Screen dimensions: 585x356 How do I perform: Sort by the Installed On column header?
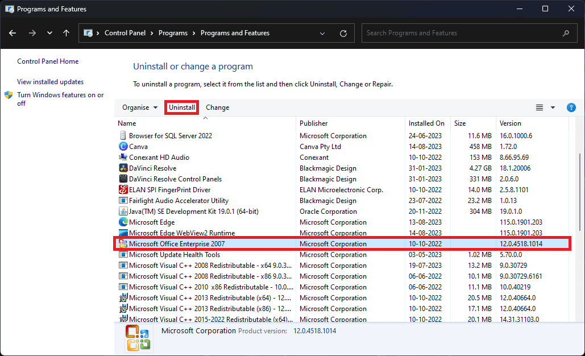coord(426,123)
